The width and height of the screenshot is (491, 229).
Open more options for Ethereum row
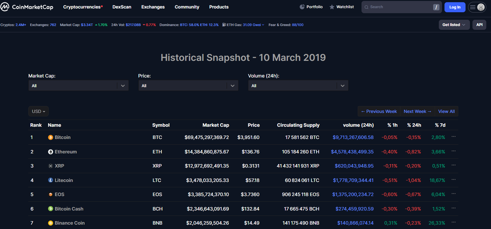[453, 151]
